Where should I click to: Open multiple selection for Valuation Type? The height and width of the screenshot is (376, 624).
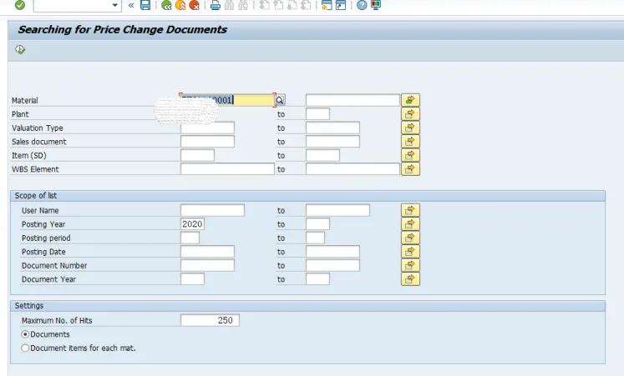pos(410,128)
